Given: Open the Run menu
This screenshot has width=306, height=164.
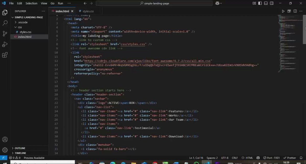Looking at the screenshot, I should pyautogui.click(x=60, y=3).
